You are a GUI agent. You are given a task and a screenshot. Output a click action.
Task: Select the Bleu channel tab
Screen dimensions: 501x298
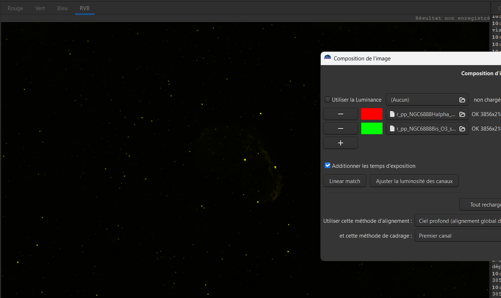pos(62,8)
